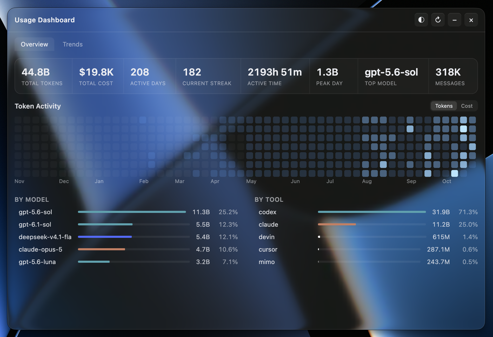This screenshot has height=337, width=493.
Task: Click the cursor tool label
Action: 268,250
